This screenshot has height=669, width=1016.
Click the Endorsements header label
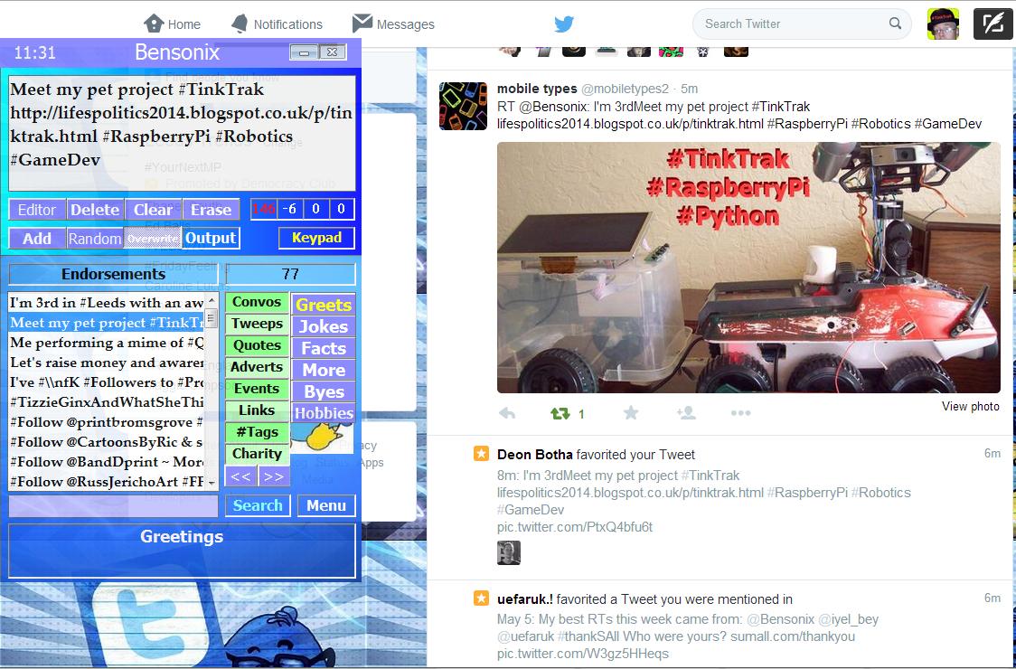pos(113,274)
